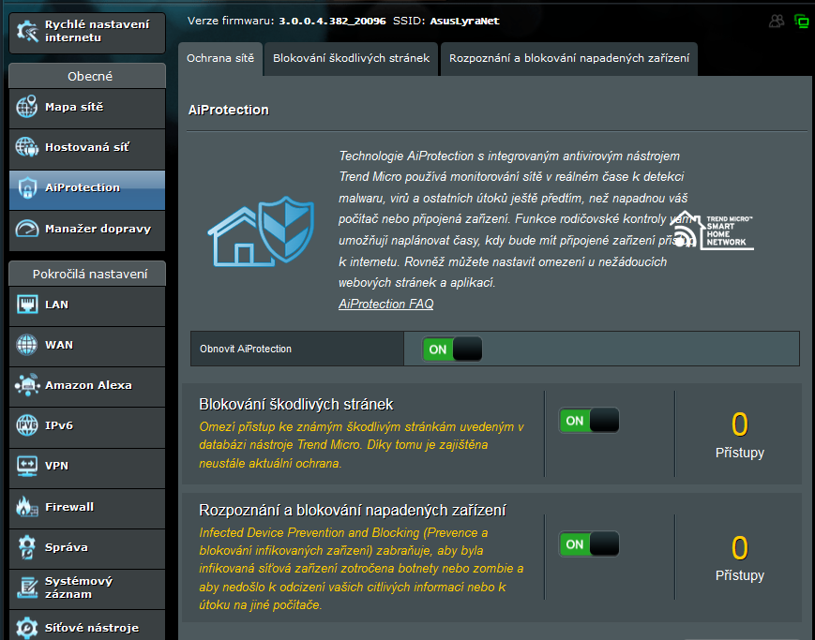Click the Hostovaná síť sidebar icon
This screenshot has width=815, height=640.
pos(27,148)
